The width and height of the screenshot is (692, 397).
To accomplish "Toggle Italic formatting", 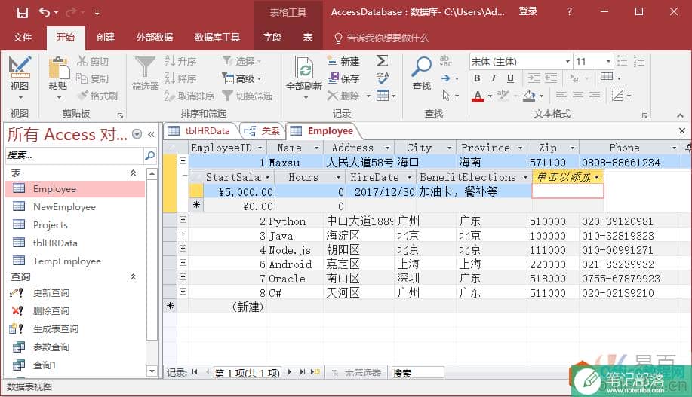I will 494,78.
